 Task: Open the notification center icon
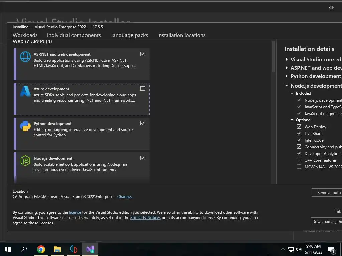(x=331, y=250)
